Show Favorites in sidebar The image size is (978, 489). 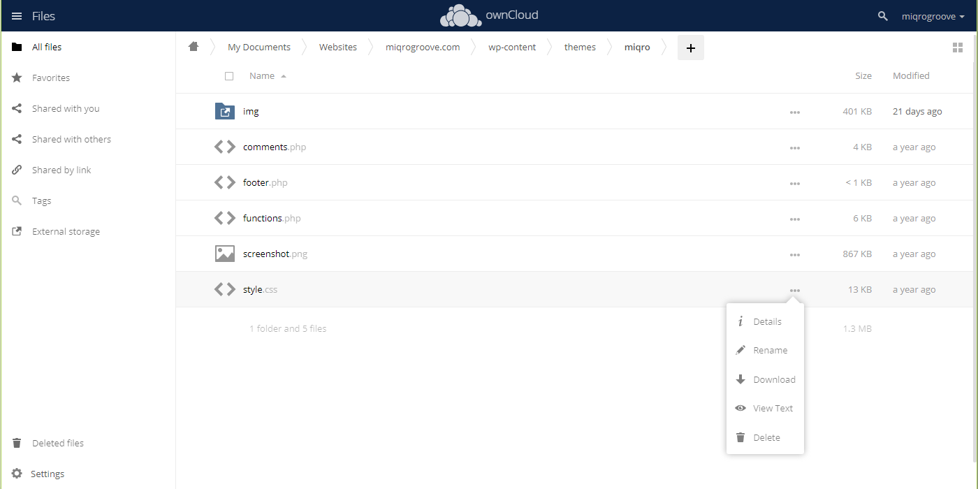click(87, 78)
